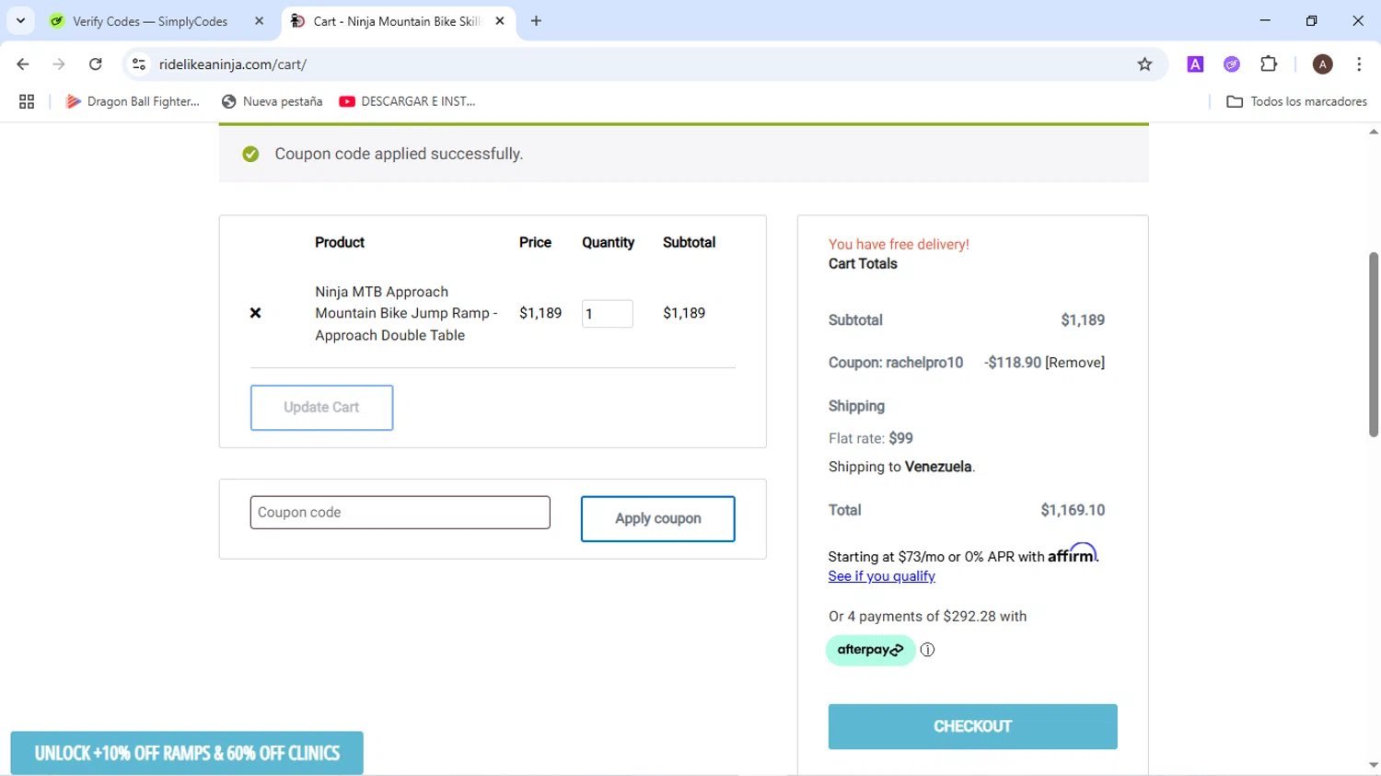Click the Total amount $1,169.10

tap(1073, 510)
